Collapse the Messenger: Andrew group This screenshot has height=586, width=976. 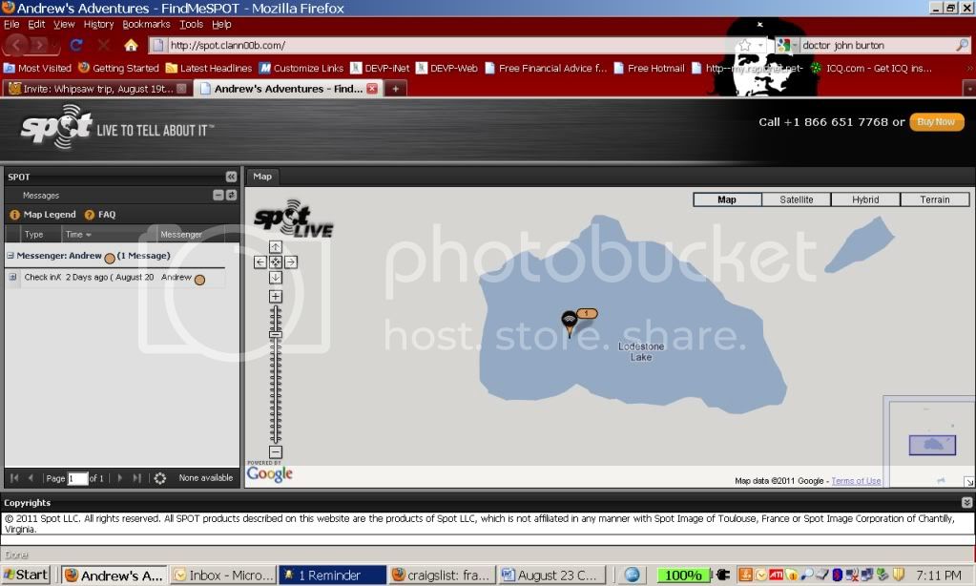(10, 256)
